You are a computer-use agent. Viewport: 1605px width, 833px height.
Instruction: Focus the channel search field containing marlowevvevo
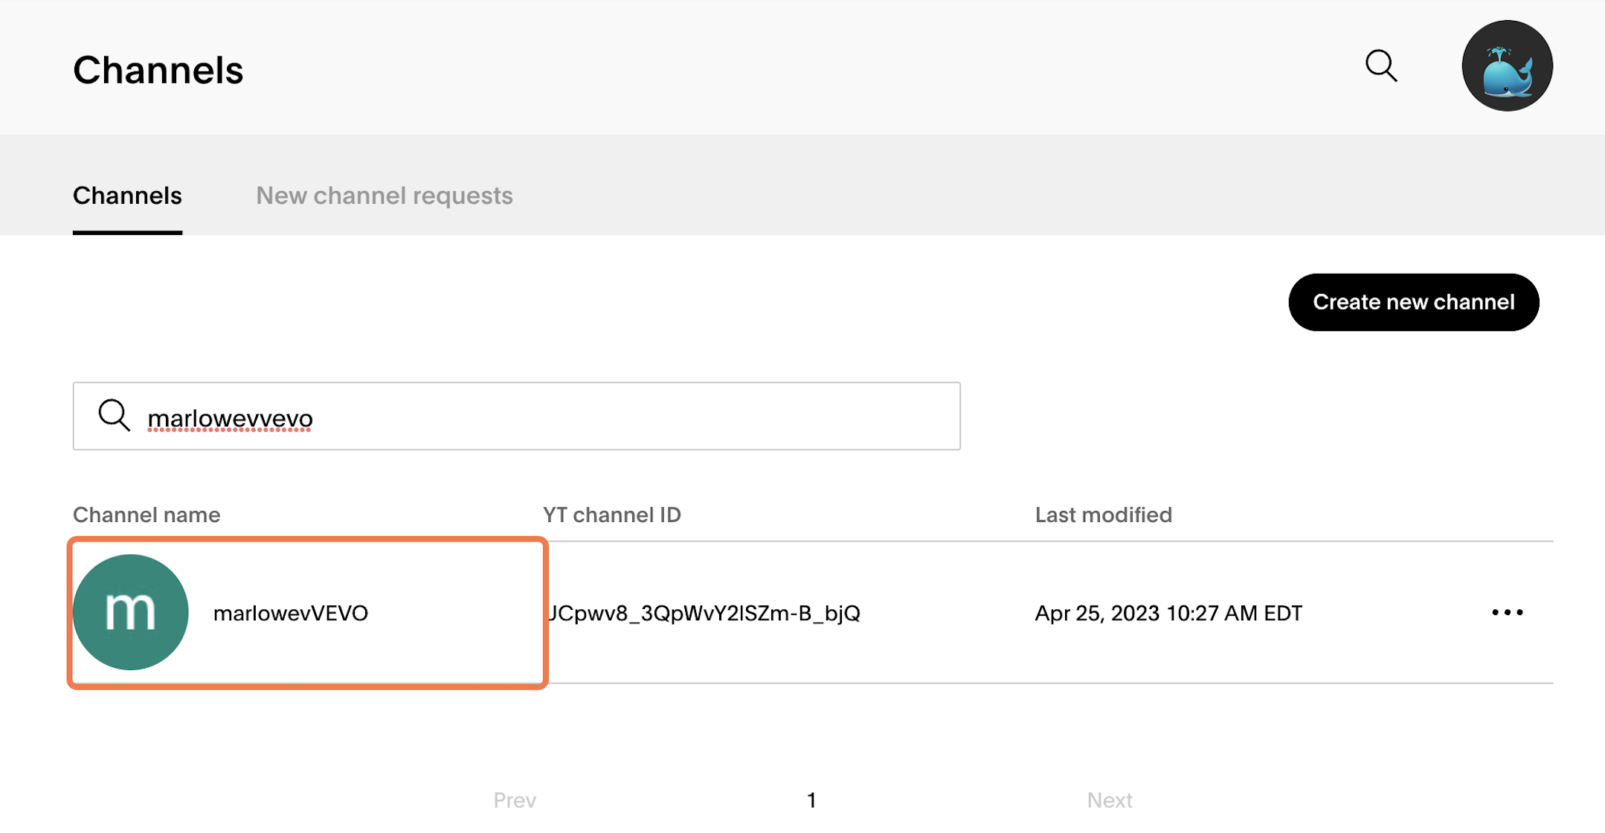[517, 416]
